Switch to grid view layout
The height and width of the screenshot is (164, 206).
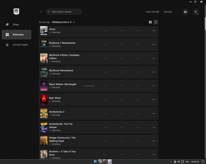coord(150,22)
